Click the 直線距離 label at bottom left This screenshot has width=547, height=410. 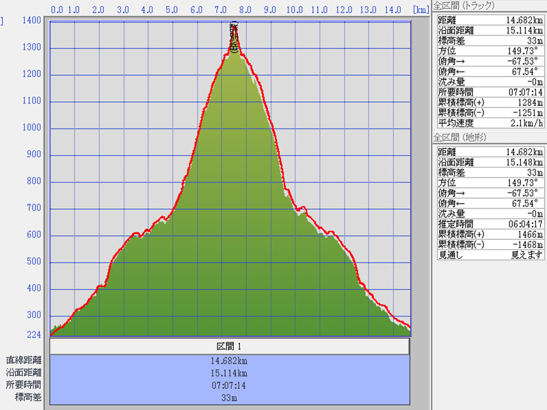24,361
